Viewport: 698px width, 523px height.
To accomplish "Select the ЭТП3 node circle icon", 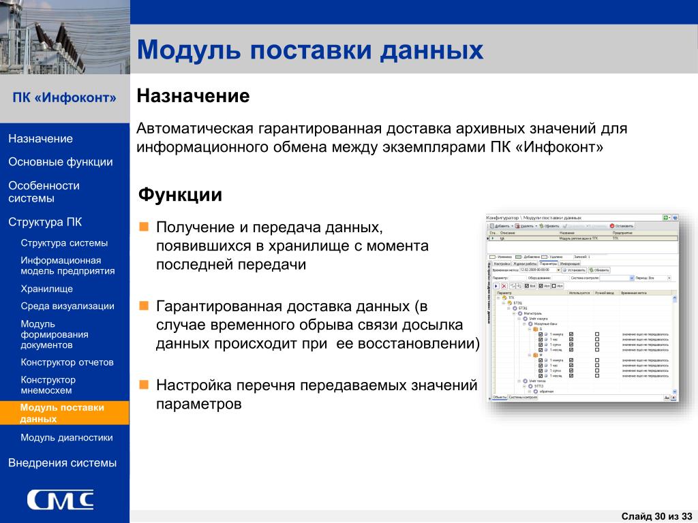I will point(530,387).
